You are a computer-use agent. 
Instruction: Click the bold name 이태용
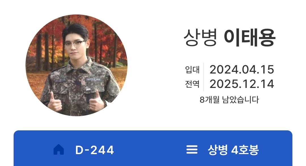coord(250,38)
